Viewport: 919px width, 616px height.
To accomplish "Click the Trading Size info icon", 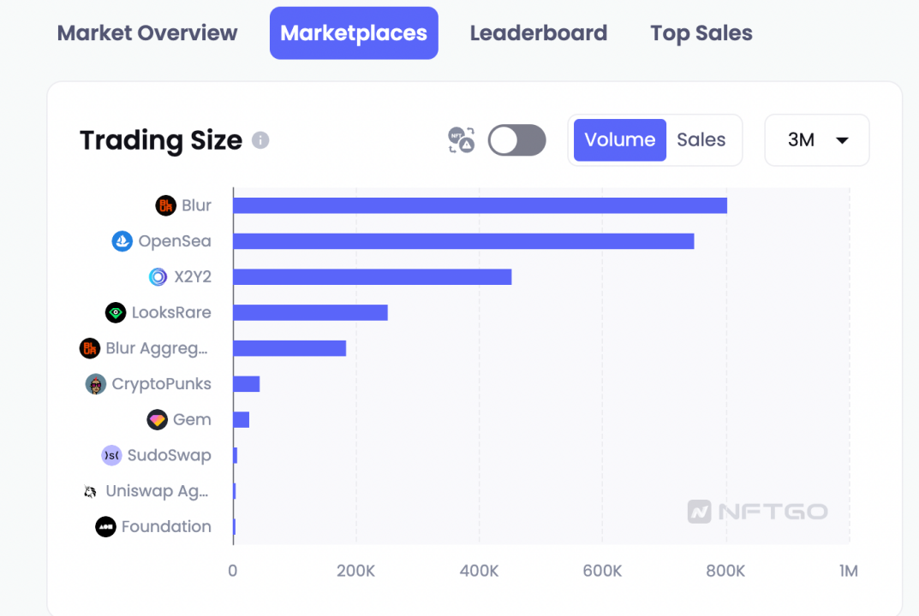I will click(260, 140).
